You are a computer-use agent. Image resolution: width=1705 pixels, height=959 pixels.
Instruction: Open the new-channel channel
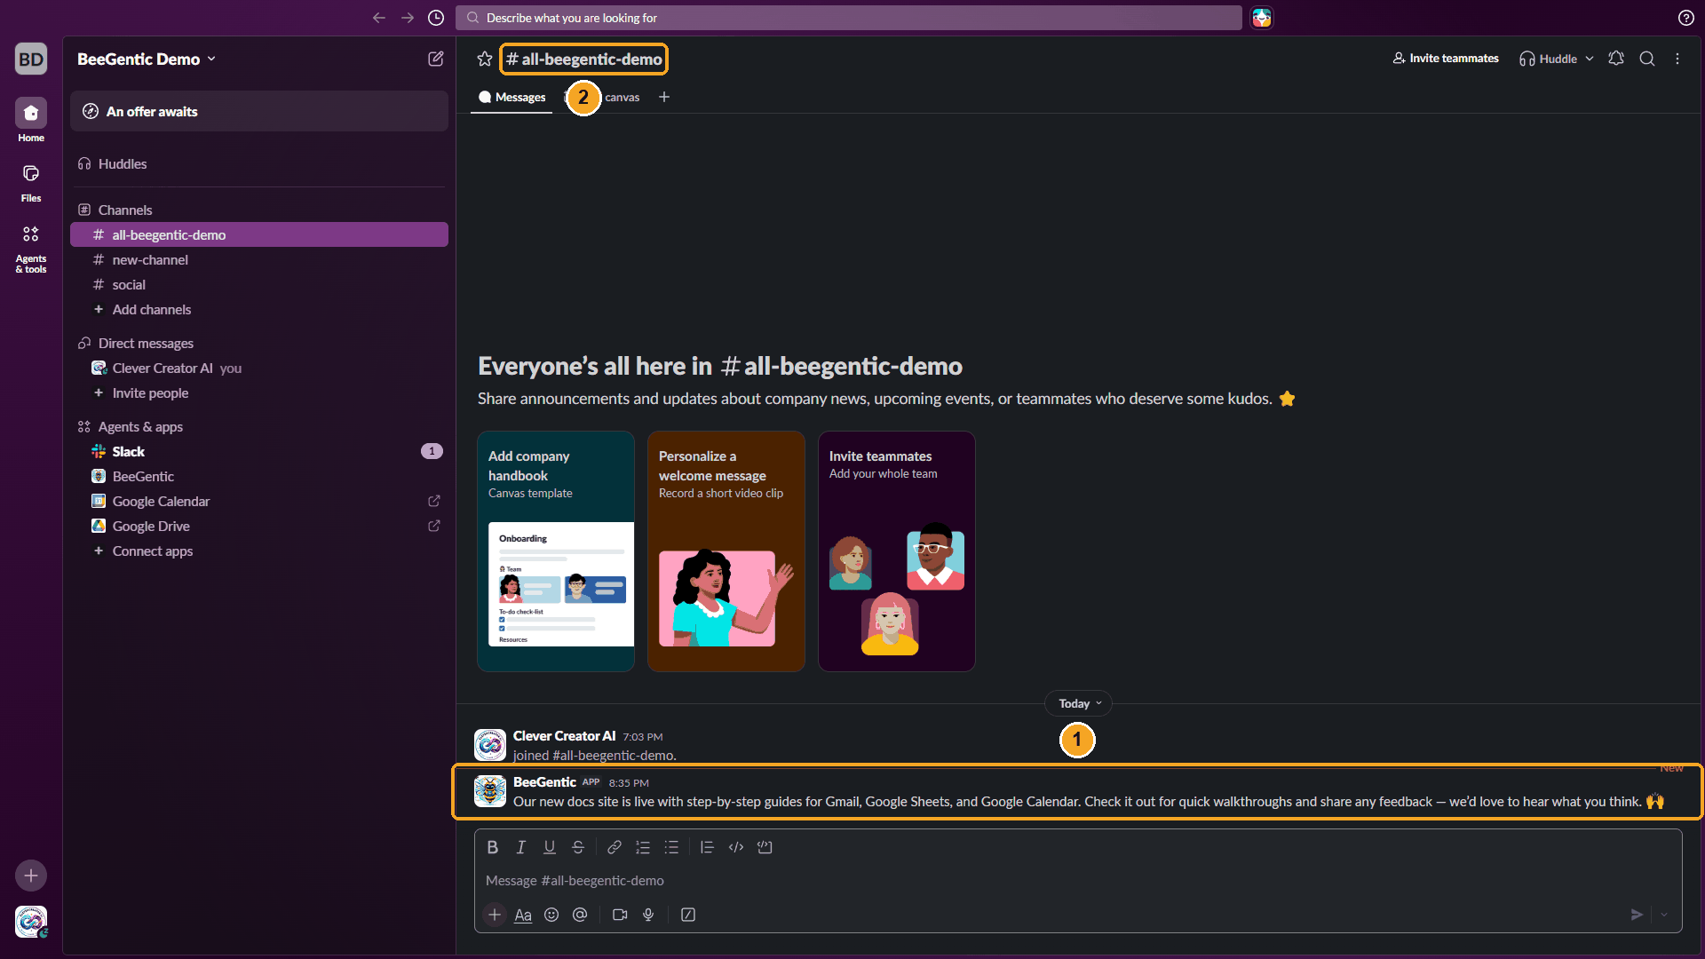click(259, 260)
